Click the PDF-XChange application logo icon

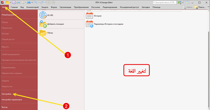tap(2, 2)
